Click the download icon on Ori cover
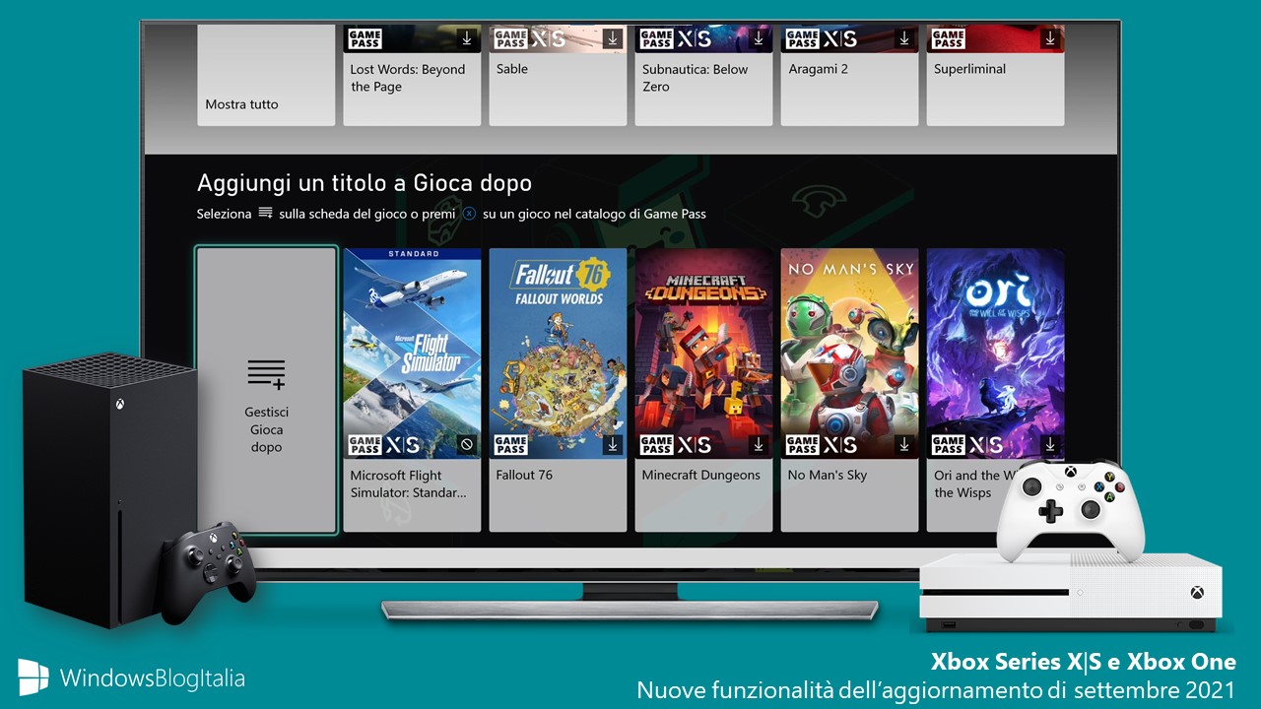This screenshot has width=1261, height=709. coord(1050,445)
